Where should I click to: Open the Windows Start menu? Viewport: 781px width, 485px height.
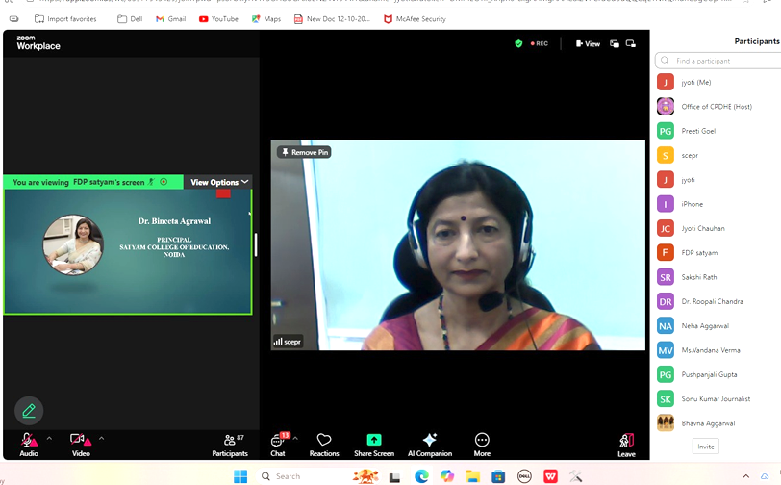[240, 476]
